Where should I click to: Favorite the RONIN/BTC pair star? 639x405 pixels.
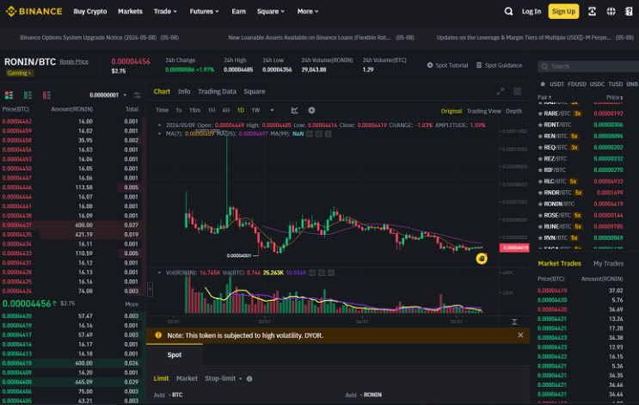(x=540, y=204)
